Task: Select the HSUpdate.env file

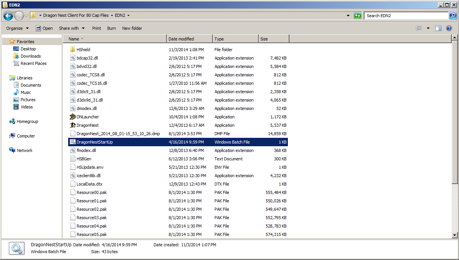Action: 90,167
